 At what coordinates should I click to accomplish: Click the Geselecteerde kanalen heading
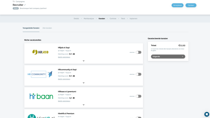click(x=157, y=39)
